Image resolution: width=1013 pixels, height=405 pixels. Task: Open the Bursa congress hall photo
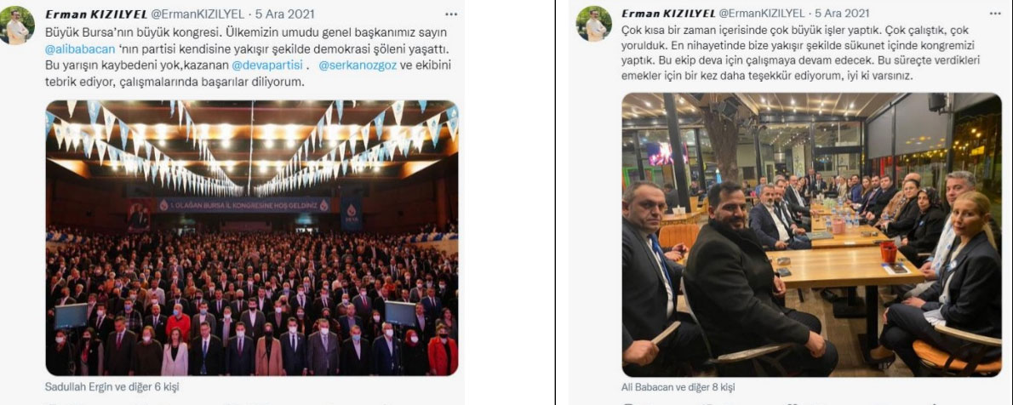(x=252, y=237)
